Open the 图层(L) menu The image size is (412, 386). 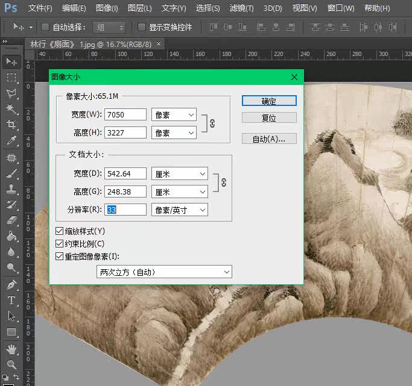tap(140, 8)
